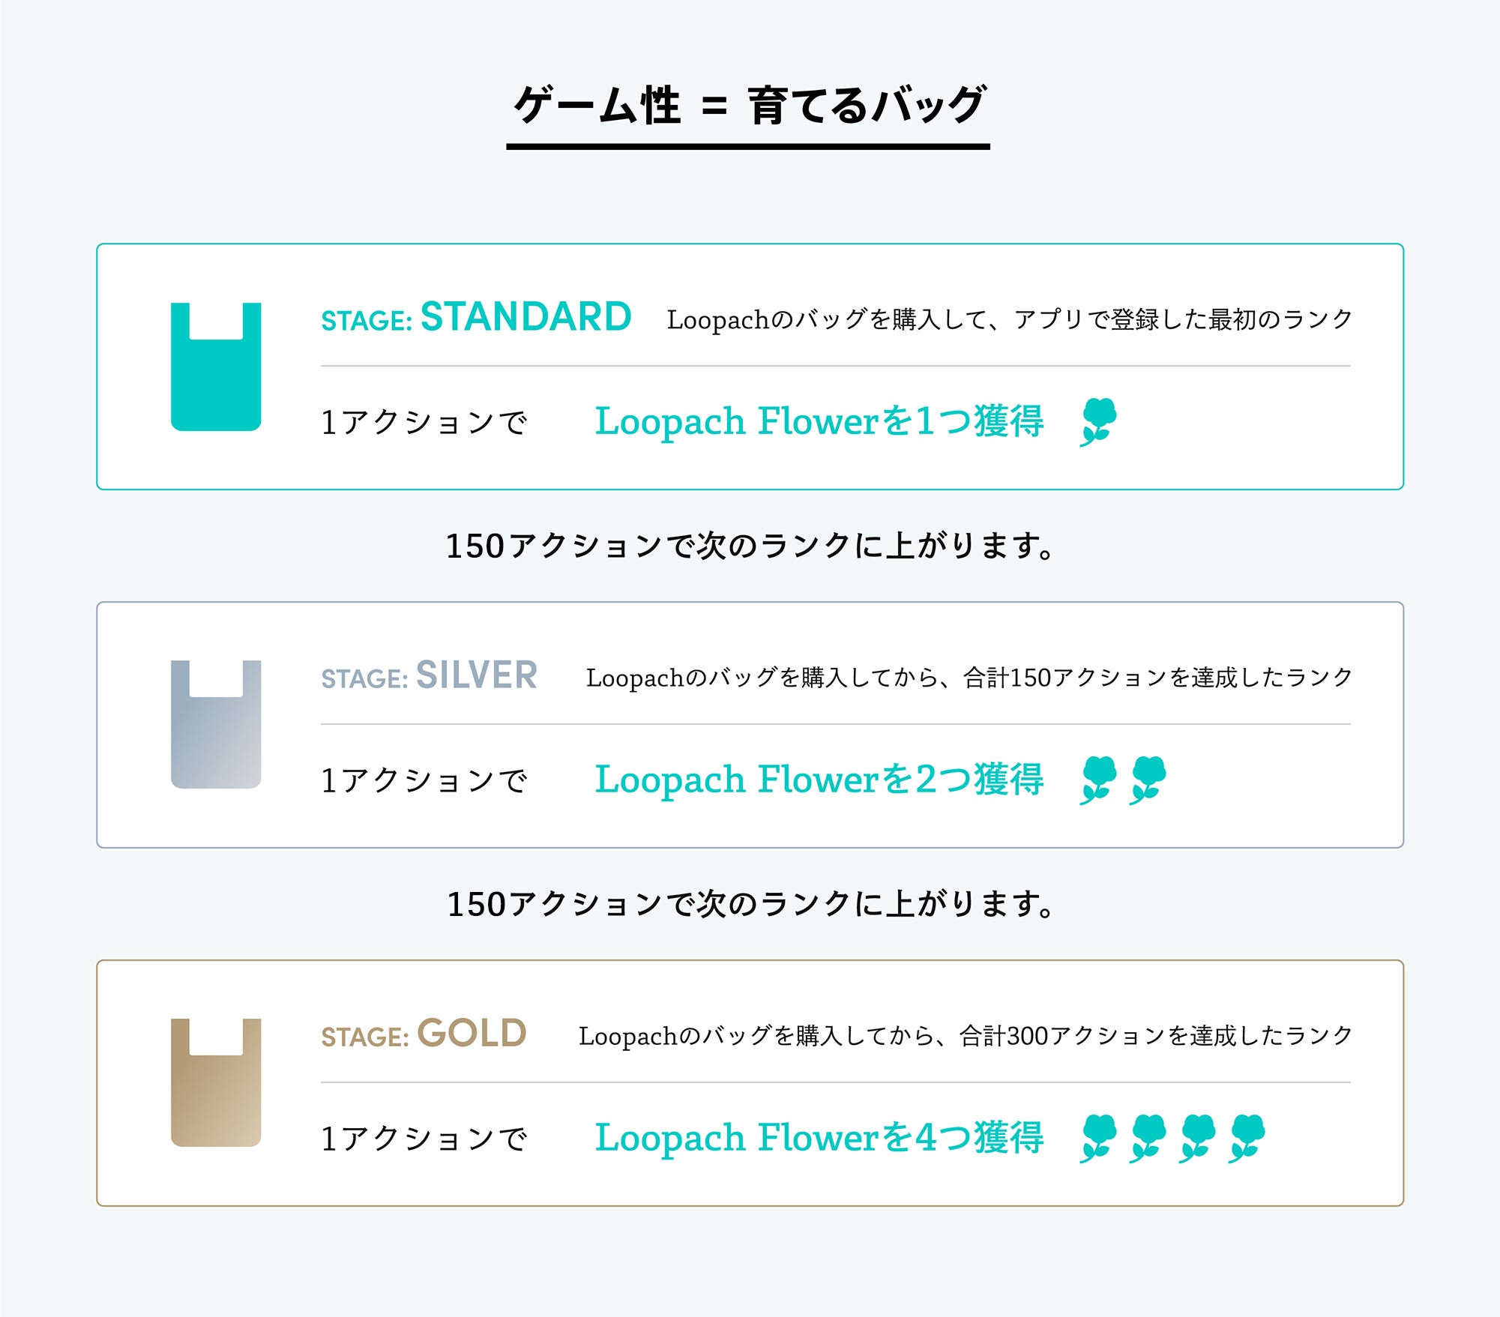The width and height of the screenshot is (1500, 1317).
Task: Click the Silver description mentioning 合計150アクション
Action: coord(969,678)
